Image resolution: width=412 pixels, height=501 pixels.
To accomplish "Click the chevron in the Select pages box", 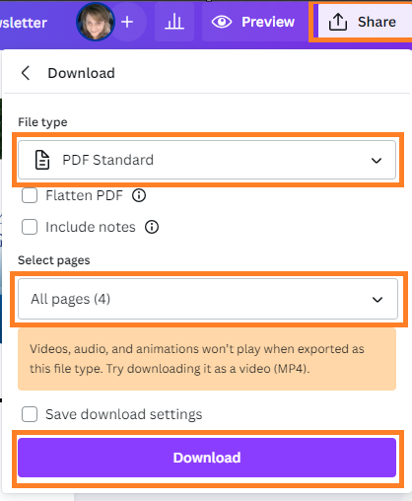I will [x=378, y=299].
